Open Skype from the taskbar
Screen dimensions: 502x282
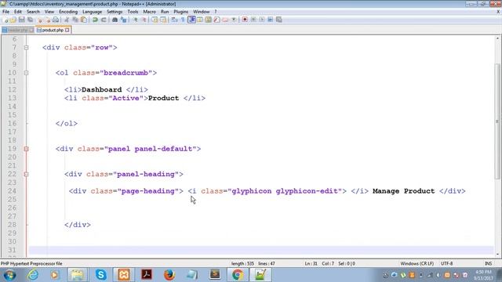101,275
